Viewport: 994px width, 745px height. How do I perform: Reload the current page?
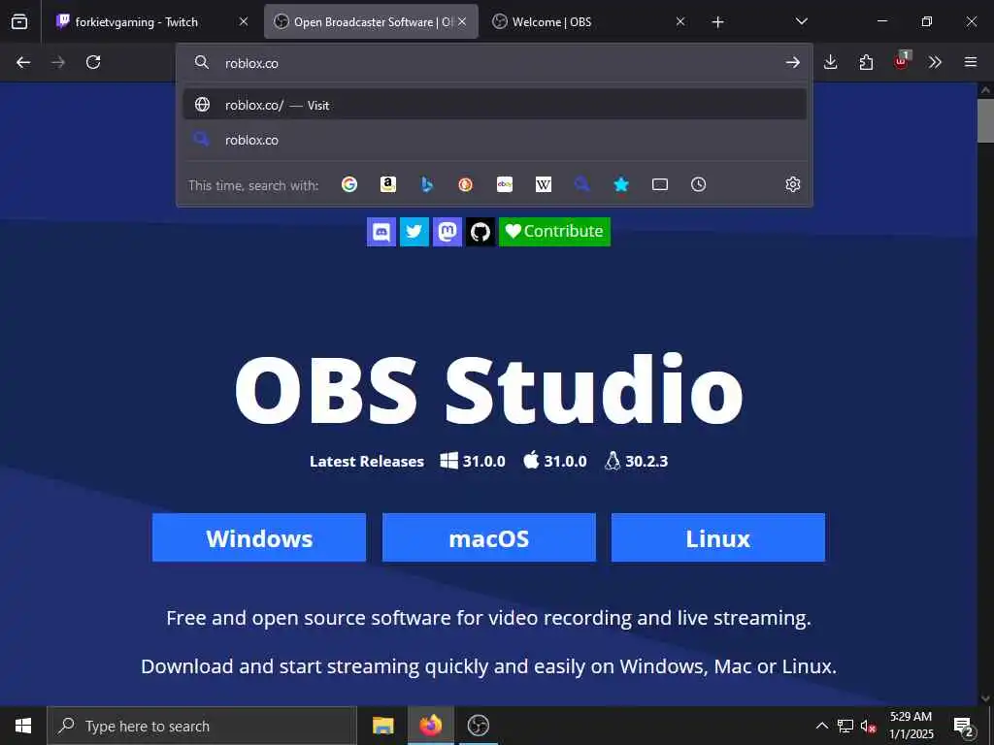coord(93,62)
